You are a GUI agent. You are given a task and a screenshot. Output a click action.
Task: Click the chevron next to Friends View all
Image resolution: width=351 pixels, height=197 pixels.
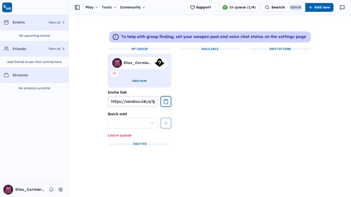point(64,49)
